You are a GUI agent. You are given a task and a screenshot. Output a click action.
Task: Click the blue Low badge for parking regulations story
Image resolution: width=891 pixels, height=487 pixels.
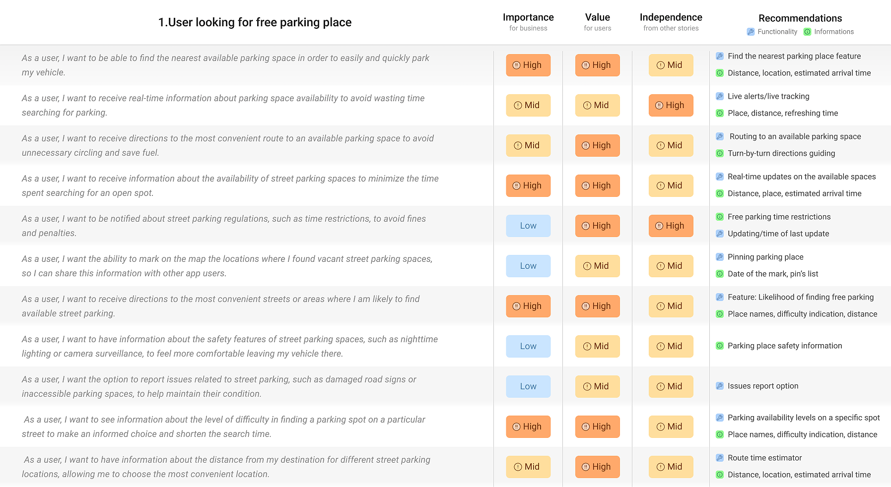tap(528, 226)
